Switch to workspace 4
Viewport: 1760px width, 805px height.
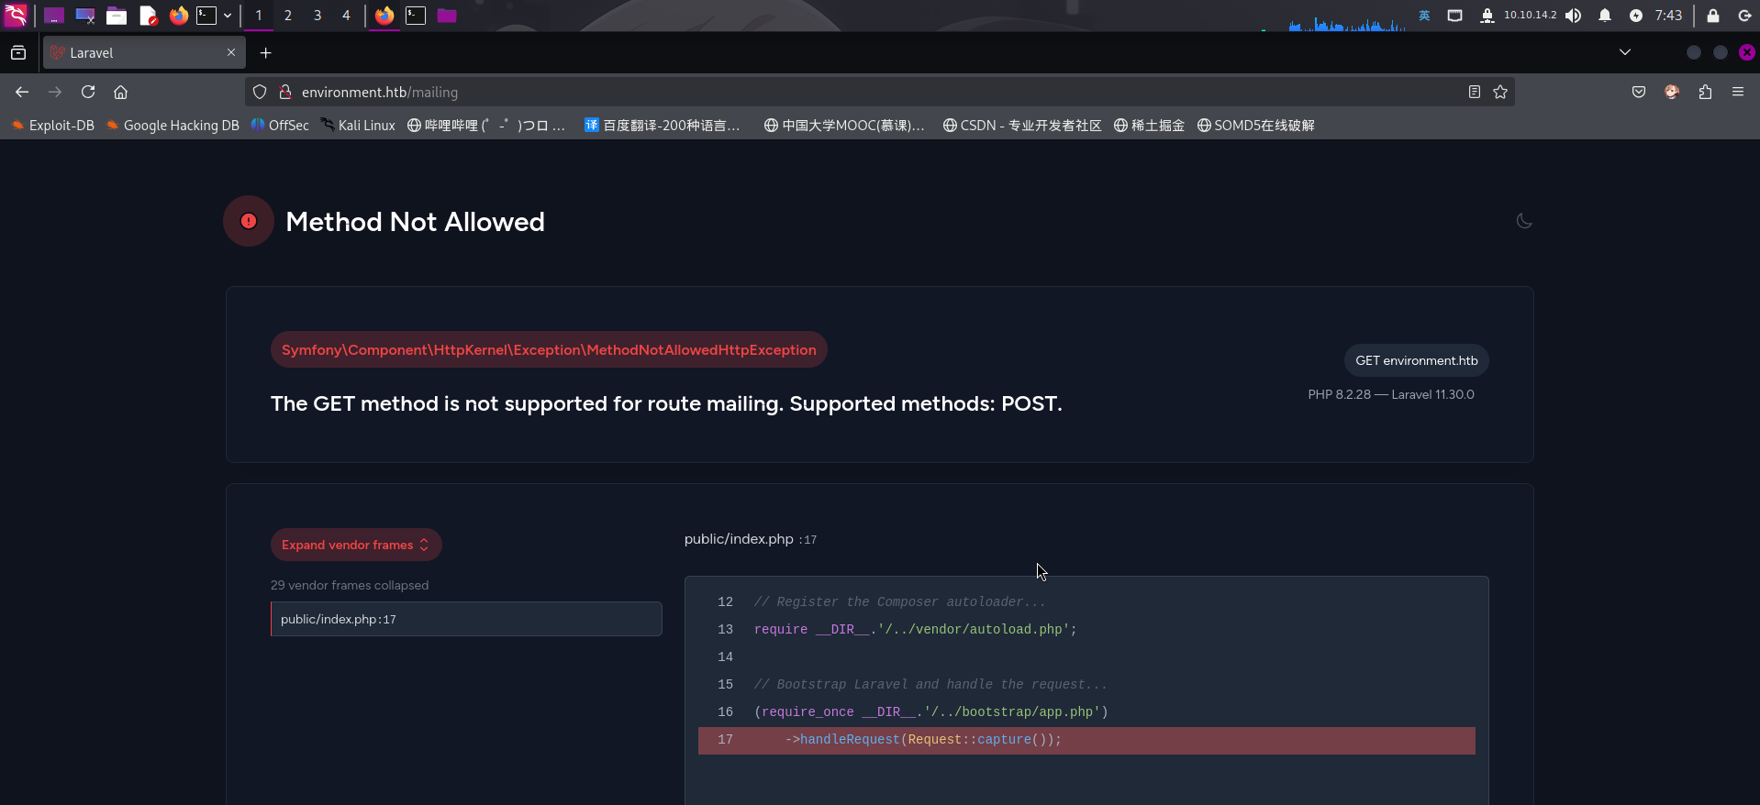click(x=346, y=16)
